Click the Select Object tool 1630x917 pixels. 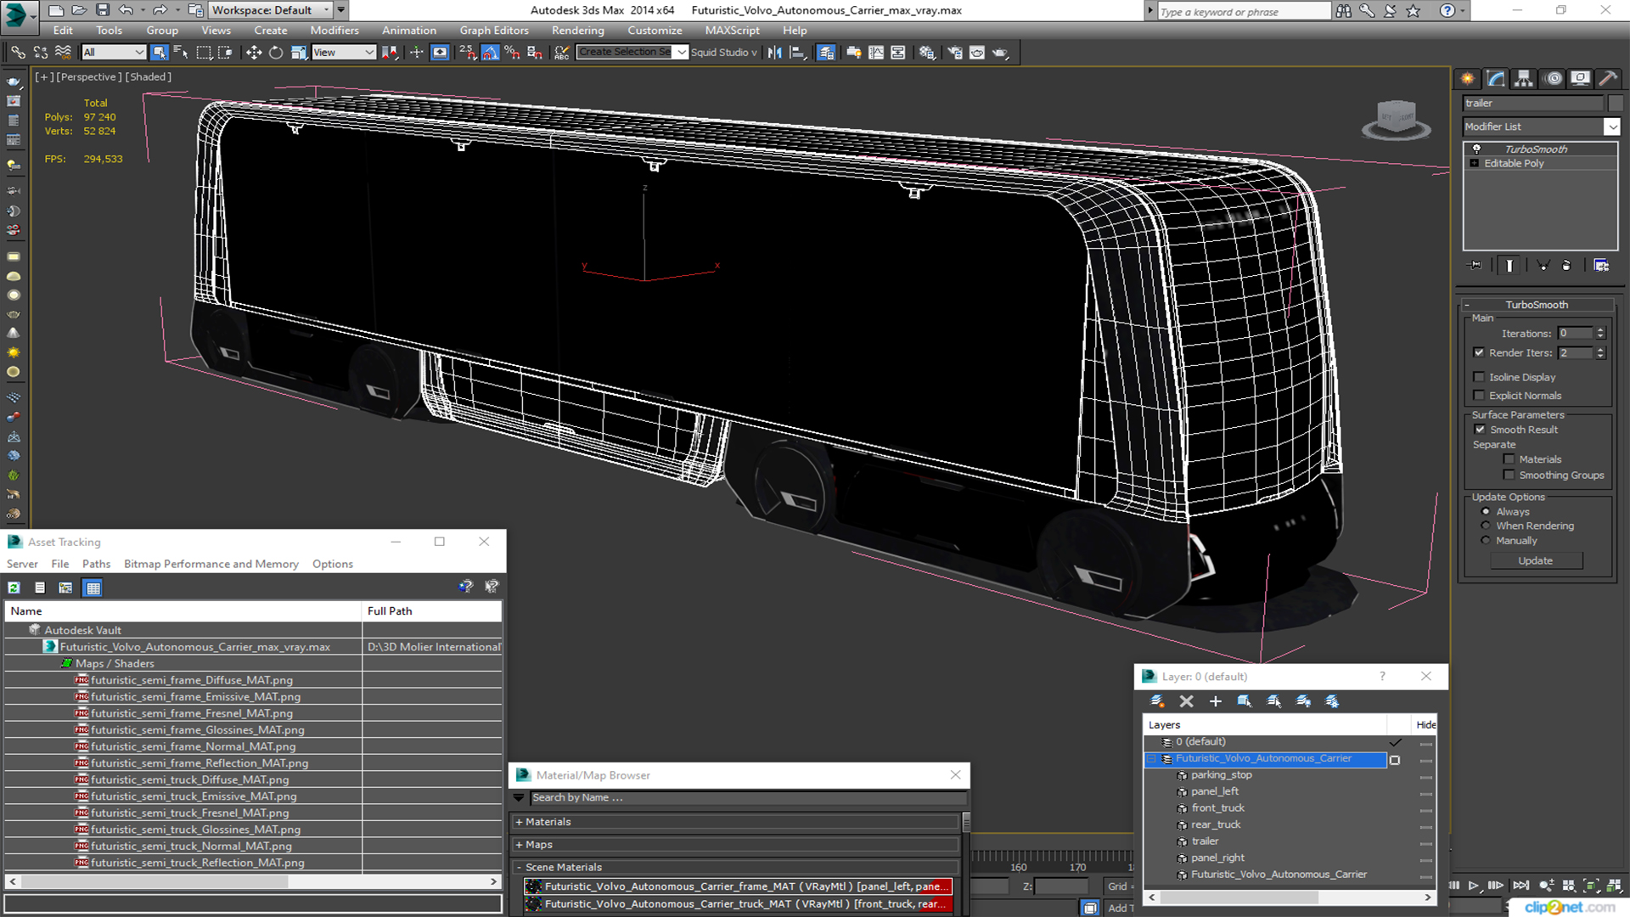click(159, 53)
